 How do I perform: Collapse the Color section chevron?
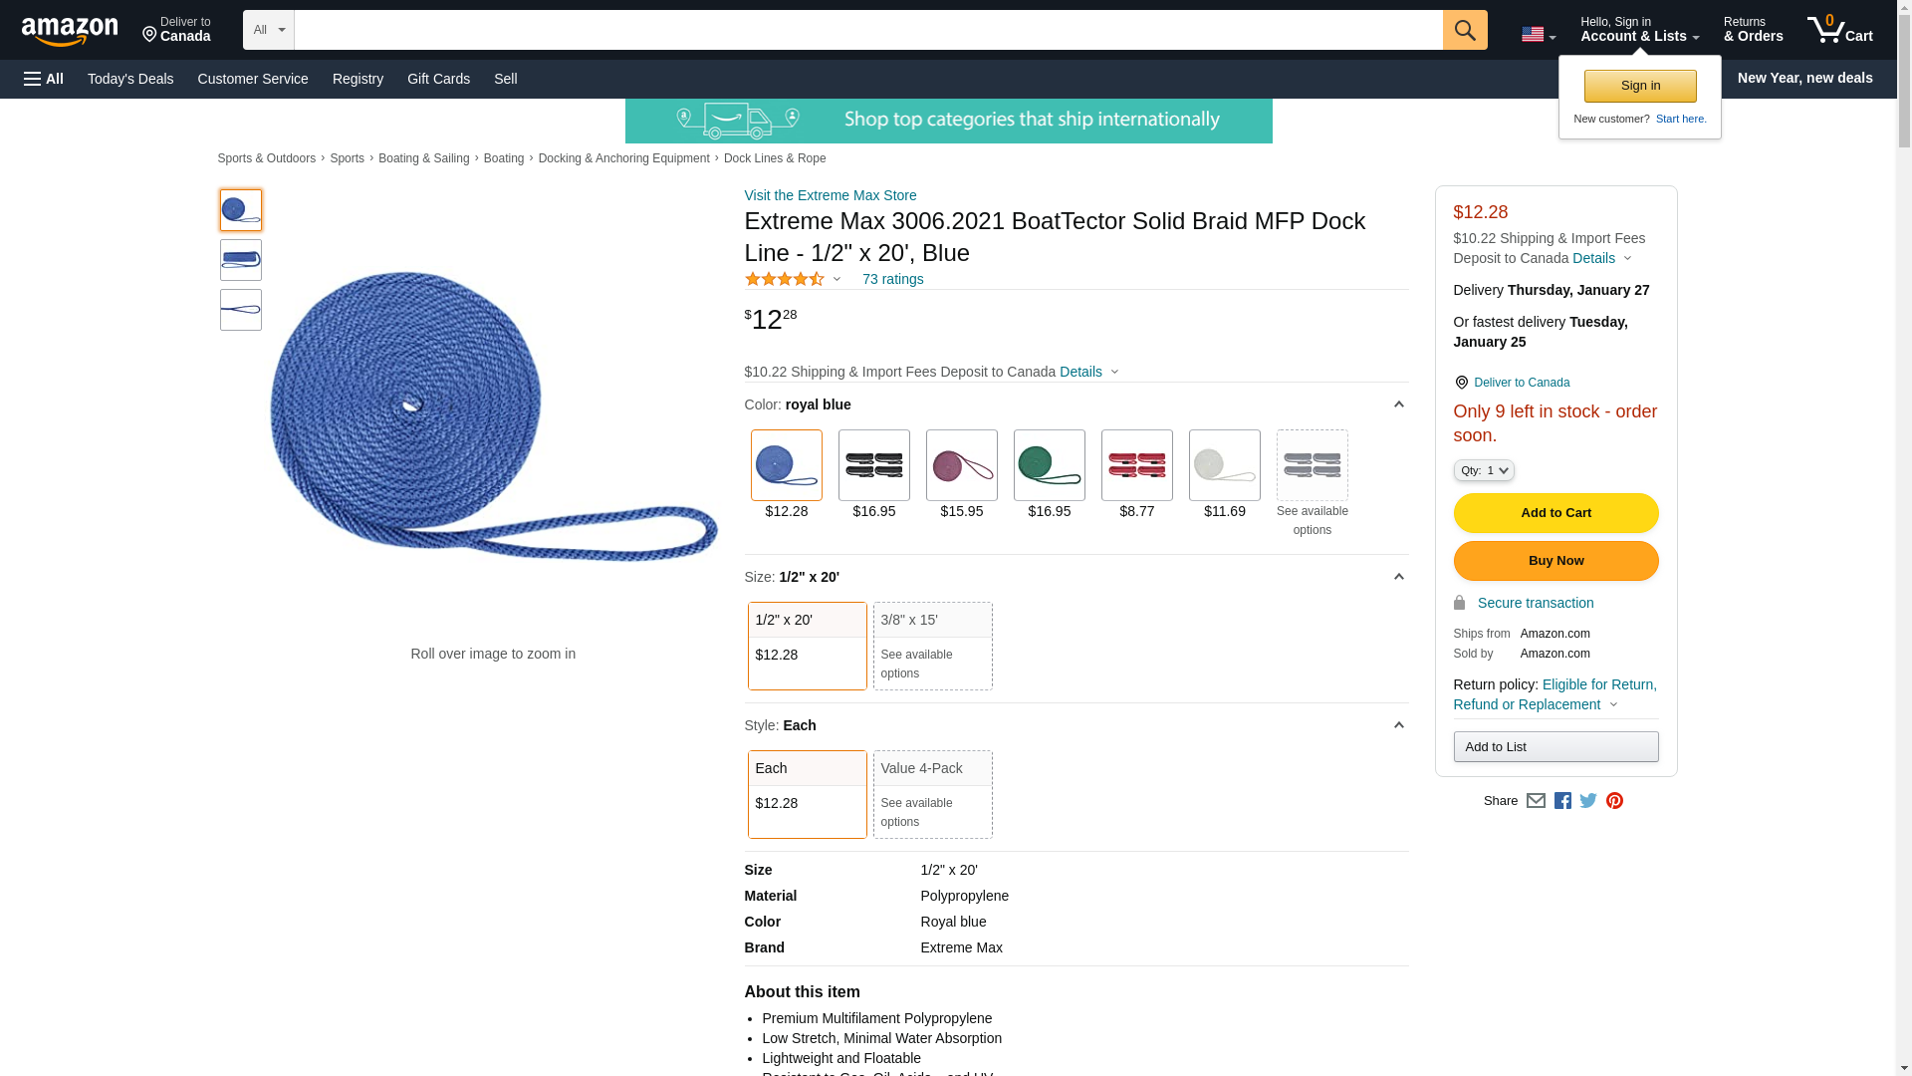coord(1398,404)
